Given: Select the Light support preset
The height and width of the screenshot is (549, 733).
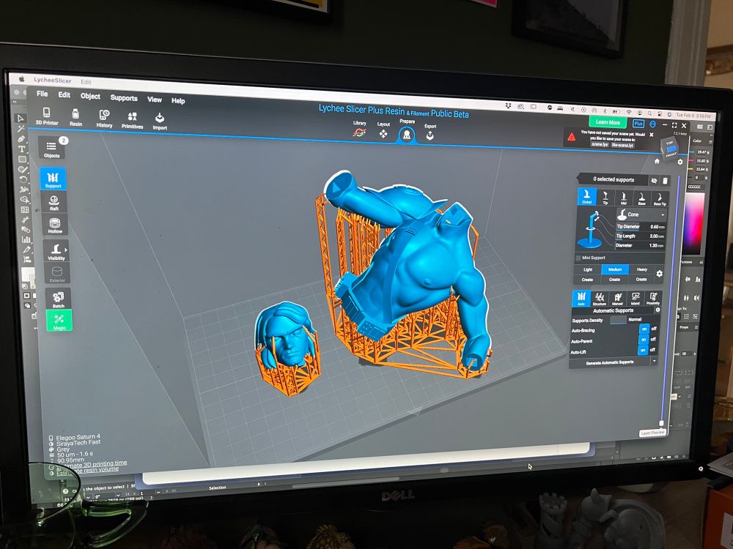Looking at the screenshot, I should tap(588, 269).
